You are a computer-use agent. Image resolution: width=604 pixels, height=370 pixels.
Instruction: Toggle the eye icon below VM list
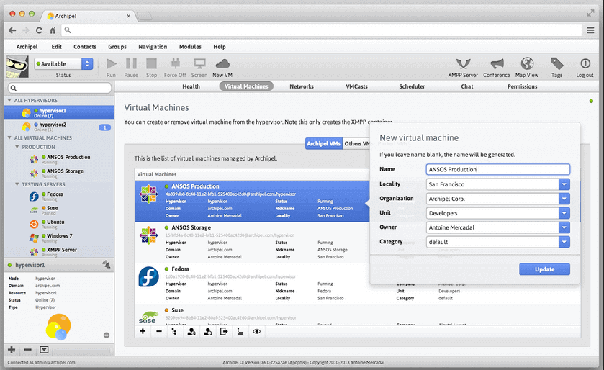pyautogui.click(x=256, y=331)
